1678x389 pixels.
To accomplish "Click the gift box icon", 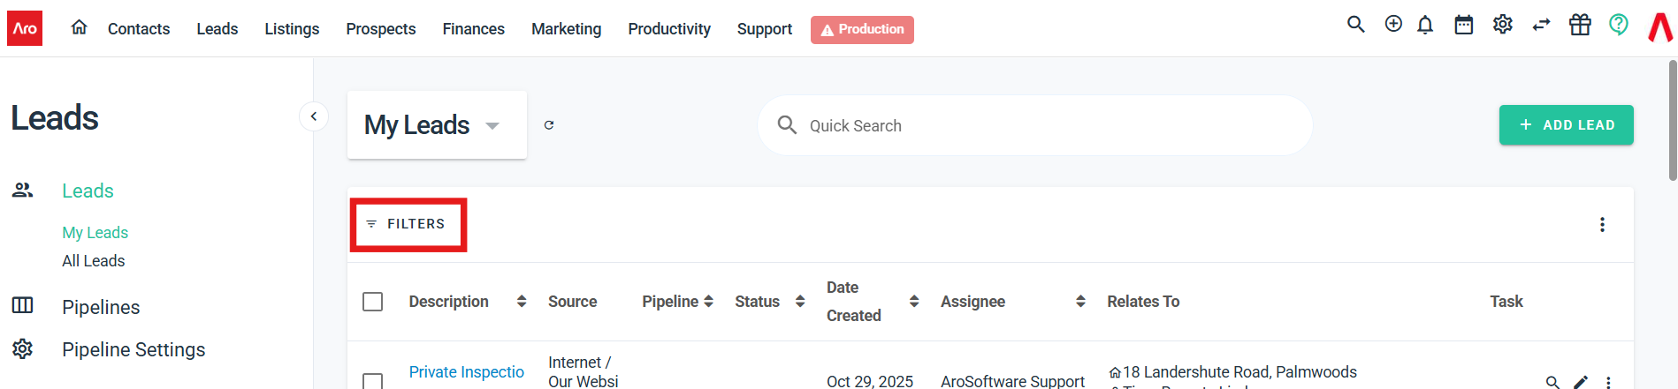I will 1580,25.
